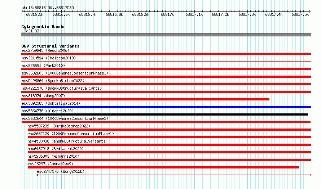Click the nsv5507239 red variant bar
The height and width of the screenshot is (189, 321).
pyautogui.click(x=169, y=130)
